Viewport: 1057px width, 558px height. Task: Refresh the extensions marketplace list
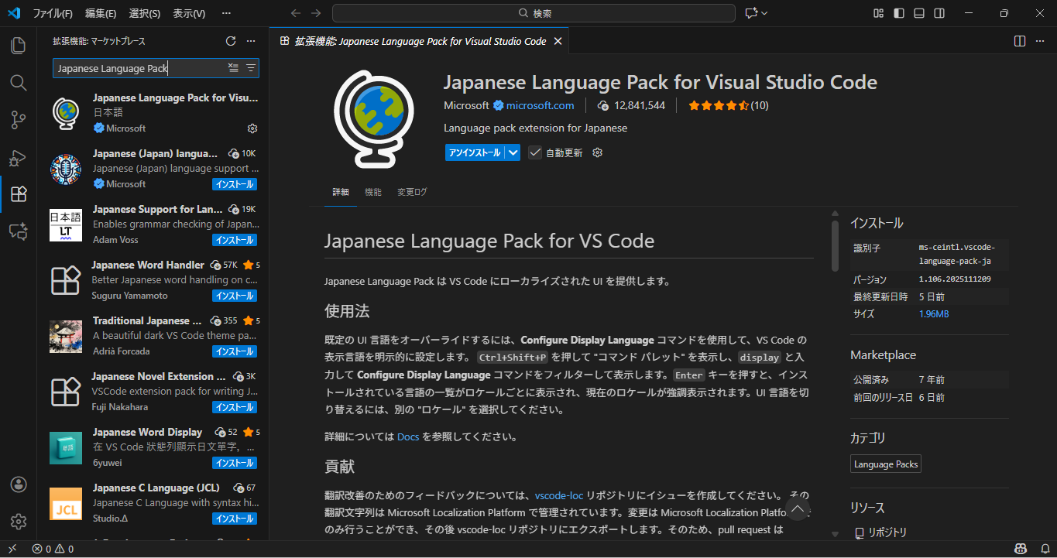pos(230,41)
